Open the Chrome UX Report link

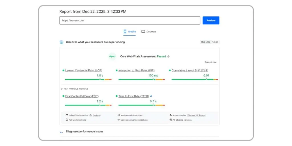pyautogui.click(x=196, y=115)
